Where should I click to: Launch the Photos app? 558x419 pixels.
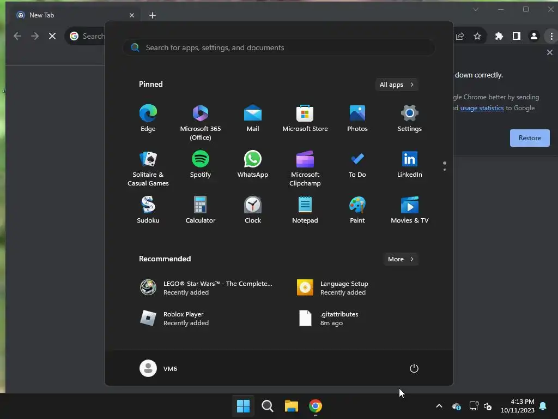tap(357, 118)
